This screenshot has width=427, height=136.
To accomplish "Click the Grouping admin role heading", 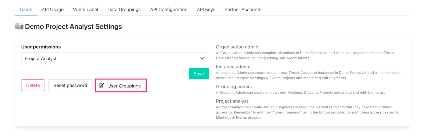I will tap(234, 87).
